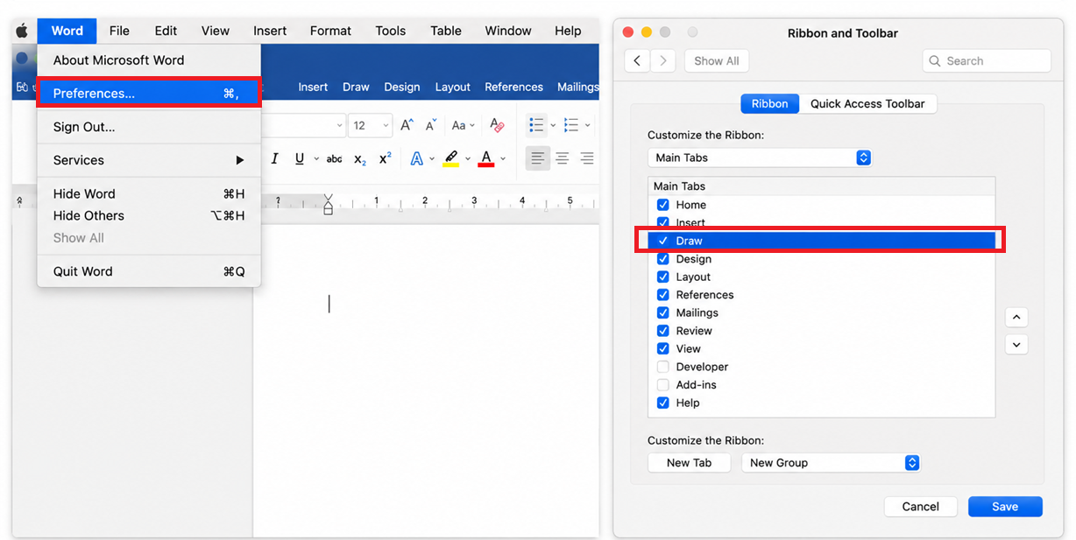1076x540 pixels.
Task: Open the Mailings ribbon tab in Word
Action: [577, 87]
